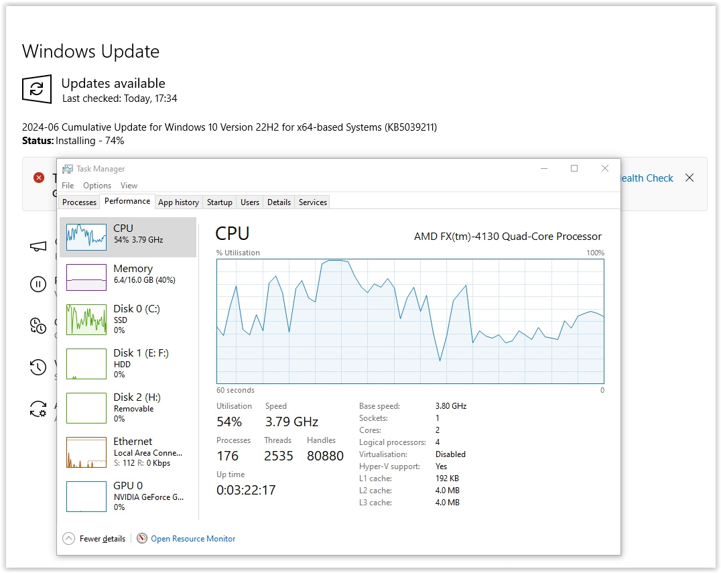Select the CPU mini graph thumbnail
Viewport: 721px width, 573px height.
[x=86, y=237]
